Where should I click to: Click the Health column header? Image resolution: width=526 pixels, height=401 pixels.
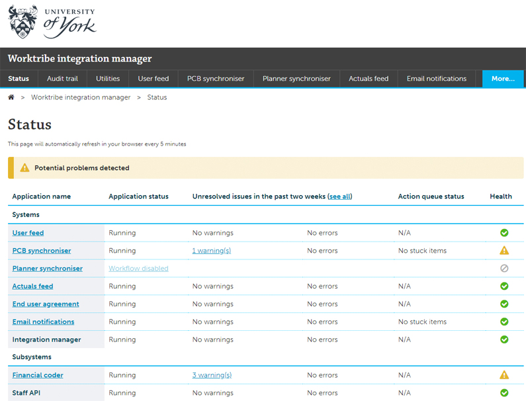(501, 197)
